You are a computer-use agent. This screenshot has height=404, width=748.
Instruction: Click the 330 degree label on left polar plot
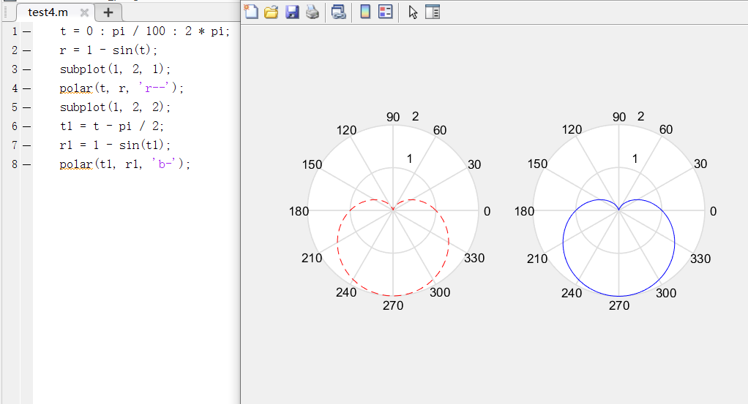click(474, 258)
